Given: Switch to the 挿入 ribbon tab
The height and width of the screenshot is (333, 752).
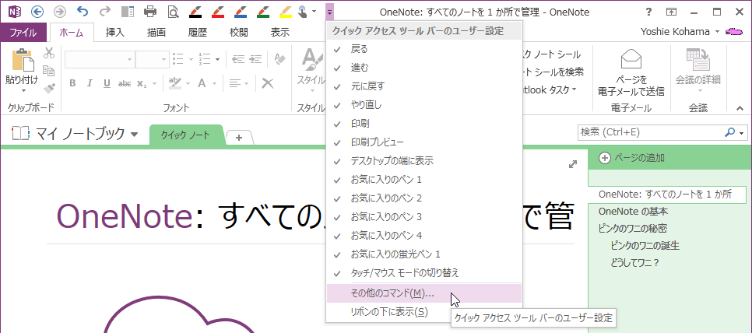Looking at the screenshot, I should [x=115, y=33].
